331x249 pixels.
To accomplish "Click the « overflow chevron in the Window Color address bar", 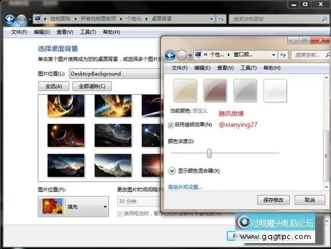I will (205, 54).
